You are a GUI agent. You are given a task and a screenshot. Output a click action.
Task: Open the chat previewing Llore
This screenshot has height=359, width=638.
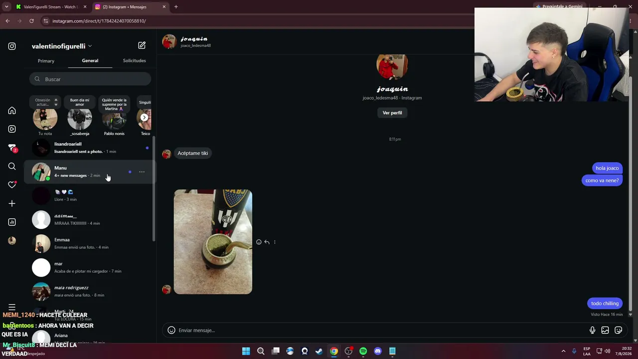[x=90, y=196]
